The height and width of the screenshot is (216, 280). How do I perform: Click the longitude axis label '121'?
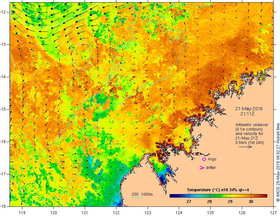coord(85,213)
